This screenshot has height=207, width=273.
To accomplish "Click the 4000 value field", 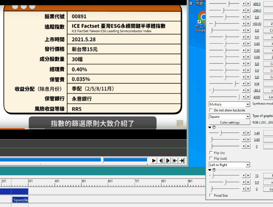I will point(257,97).
